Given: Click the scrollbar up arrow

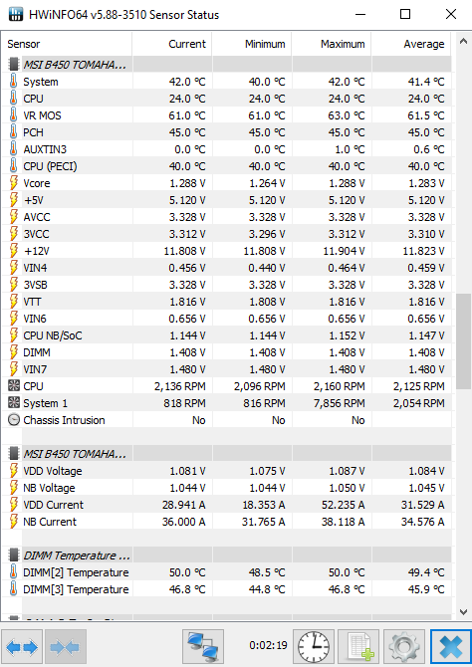Looking at the screenshot, I should point(463,42).
